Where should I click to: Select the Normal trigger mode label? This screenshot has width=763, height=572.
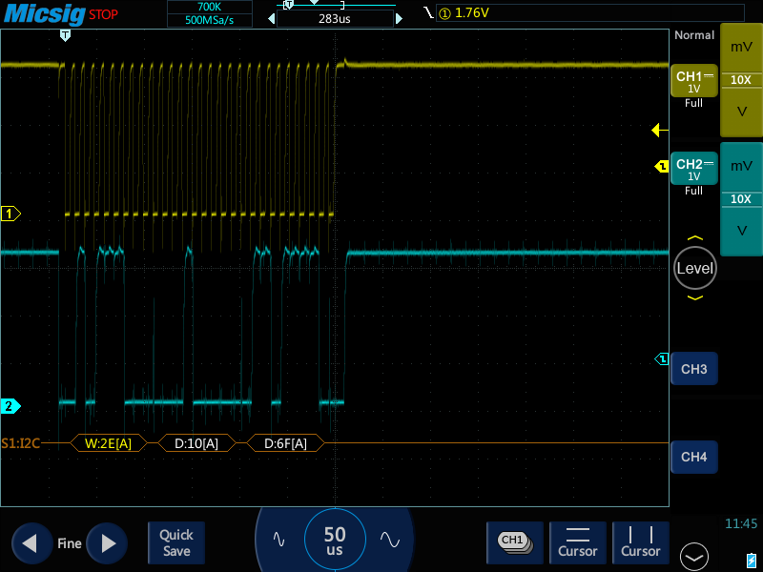click(694, 35)
